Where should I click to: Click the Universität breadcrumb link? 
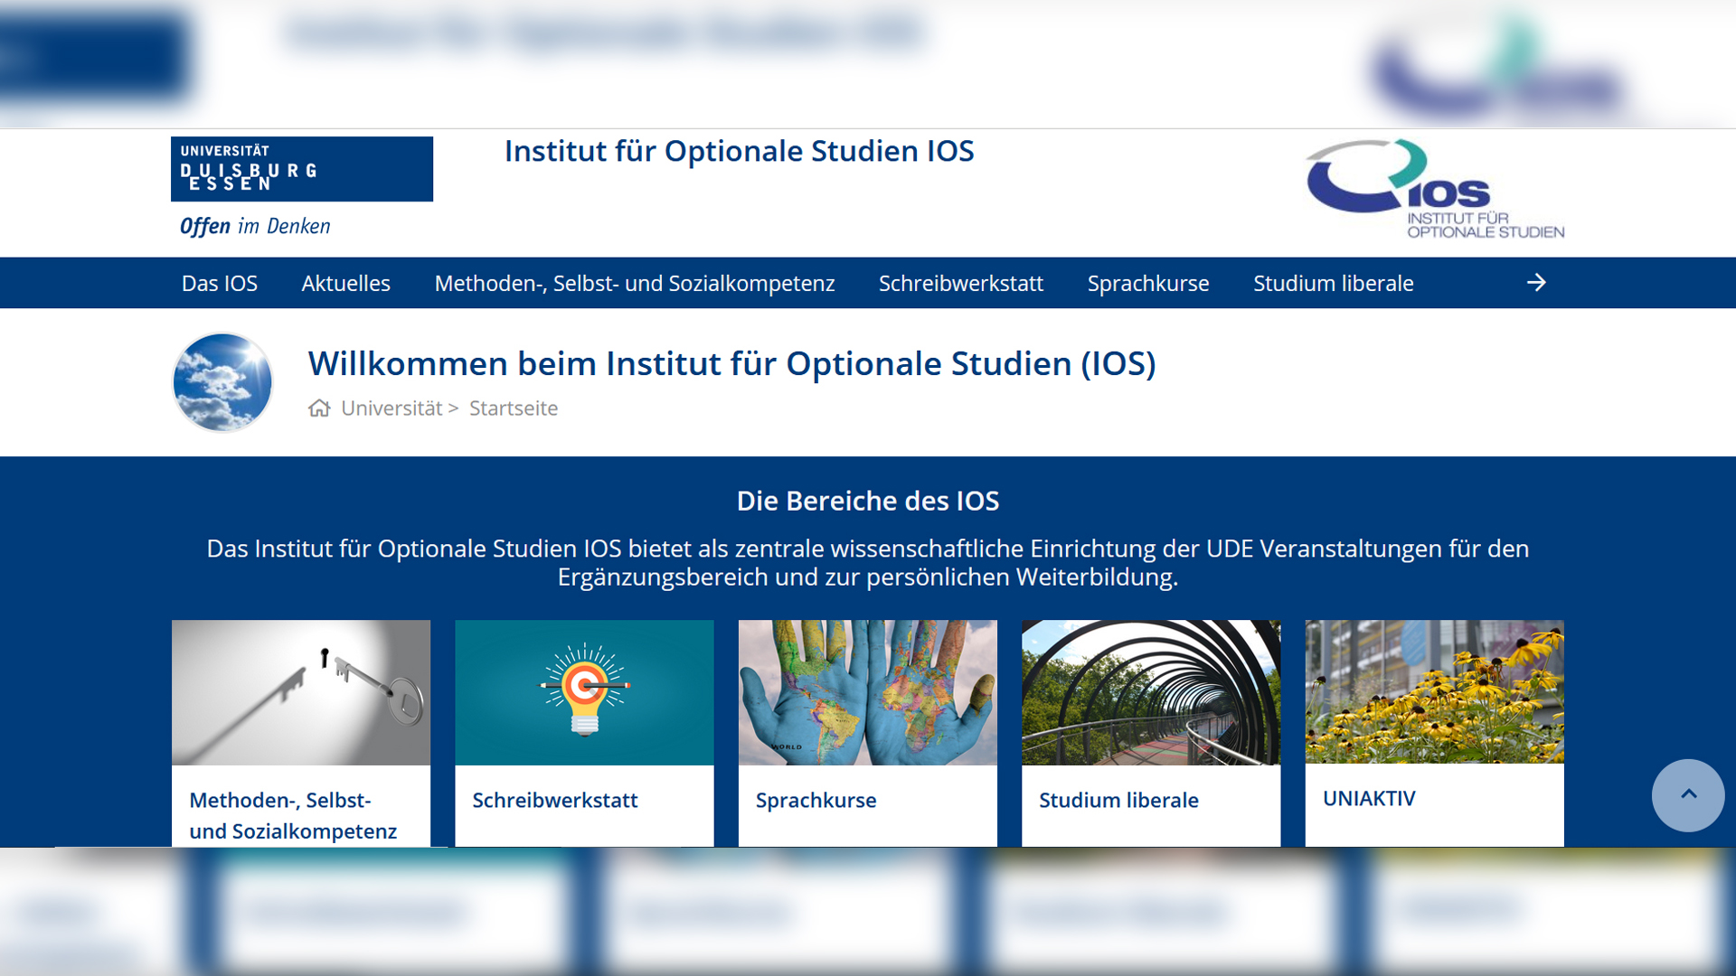[x=392, y=408]
